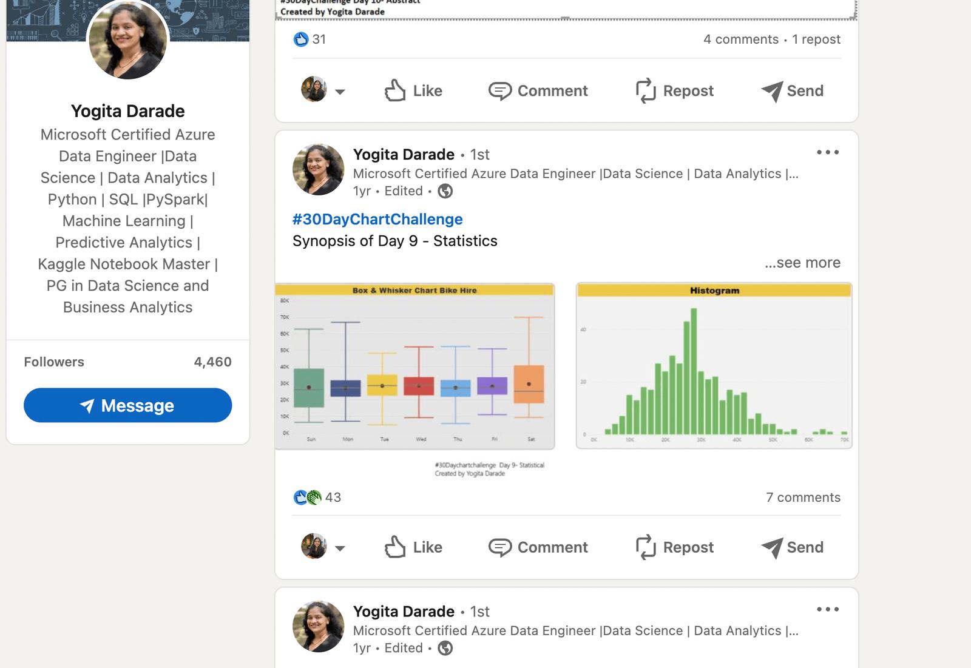The image size is (971, 668).
Task: Open the Box & Whisker chart image
Action: [414, 366]
